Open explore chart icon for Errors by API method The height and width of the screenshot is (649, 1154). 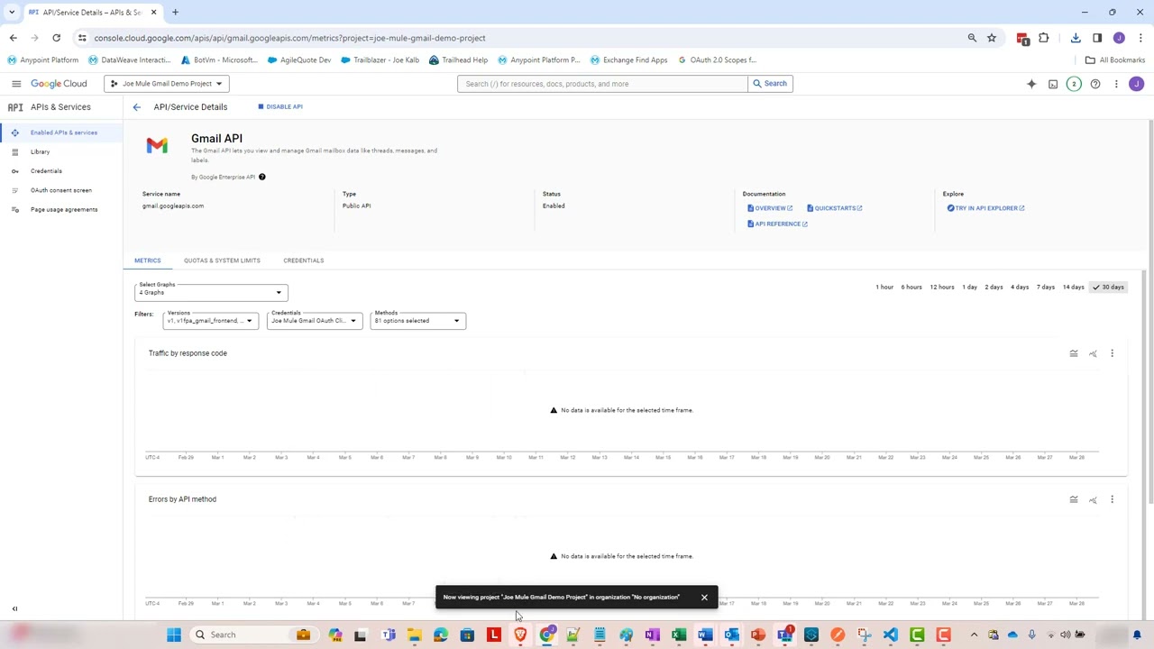point(1093,499)
